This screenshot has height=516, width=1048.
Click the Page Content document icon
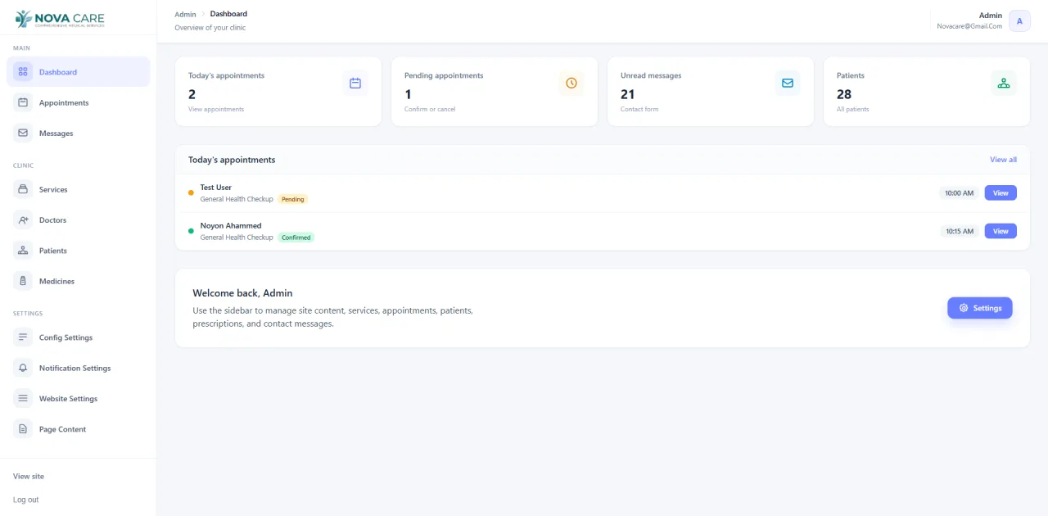[x=23, y=429]
